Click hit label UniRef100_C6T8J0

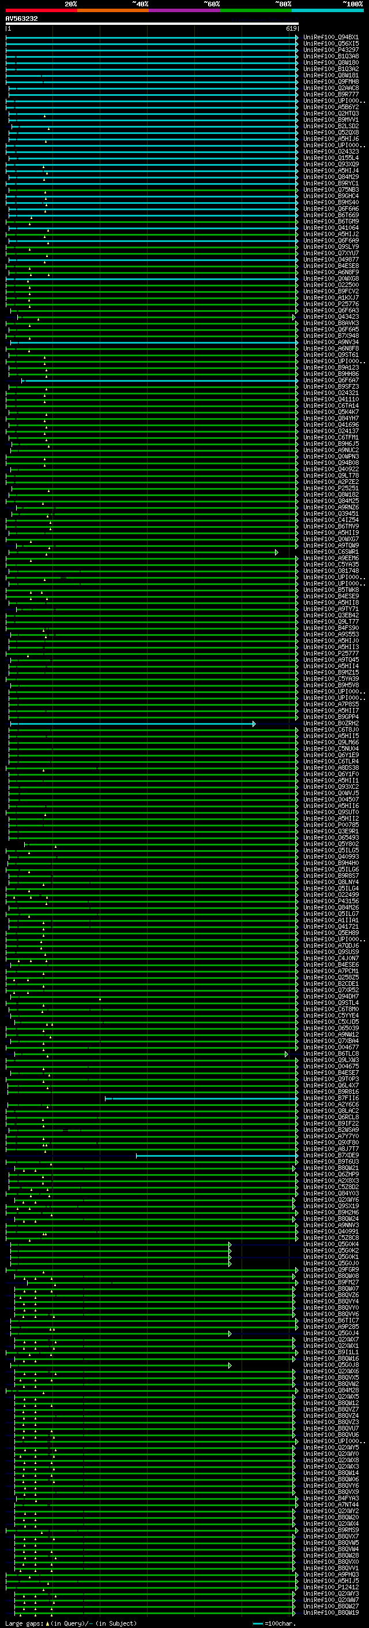[331, 731]
